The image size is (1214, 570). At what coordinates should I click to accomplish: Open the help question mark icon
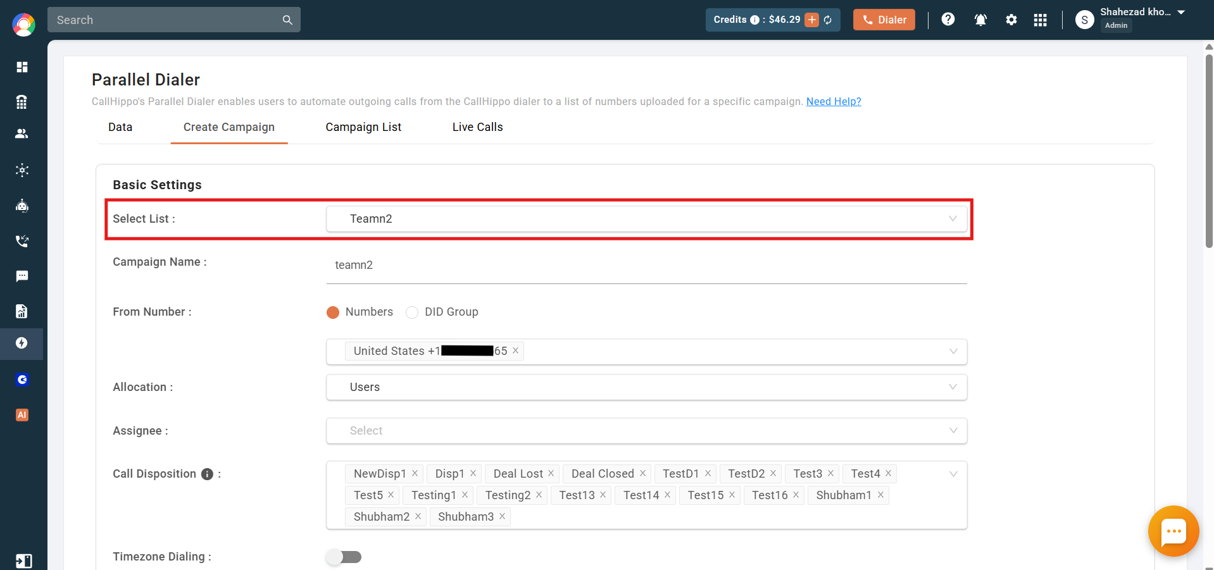(948, 20)
